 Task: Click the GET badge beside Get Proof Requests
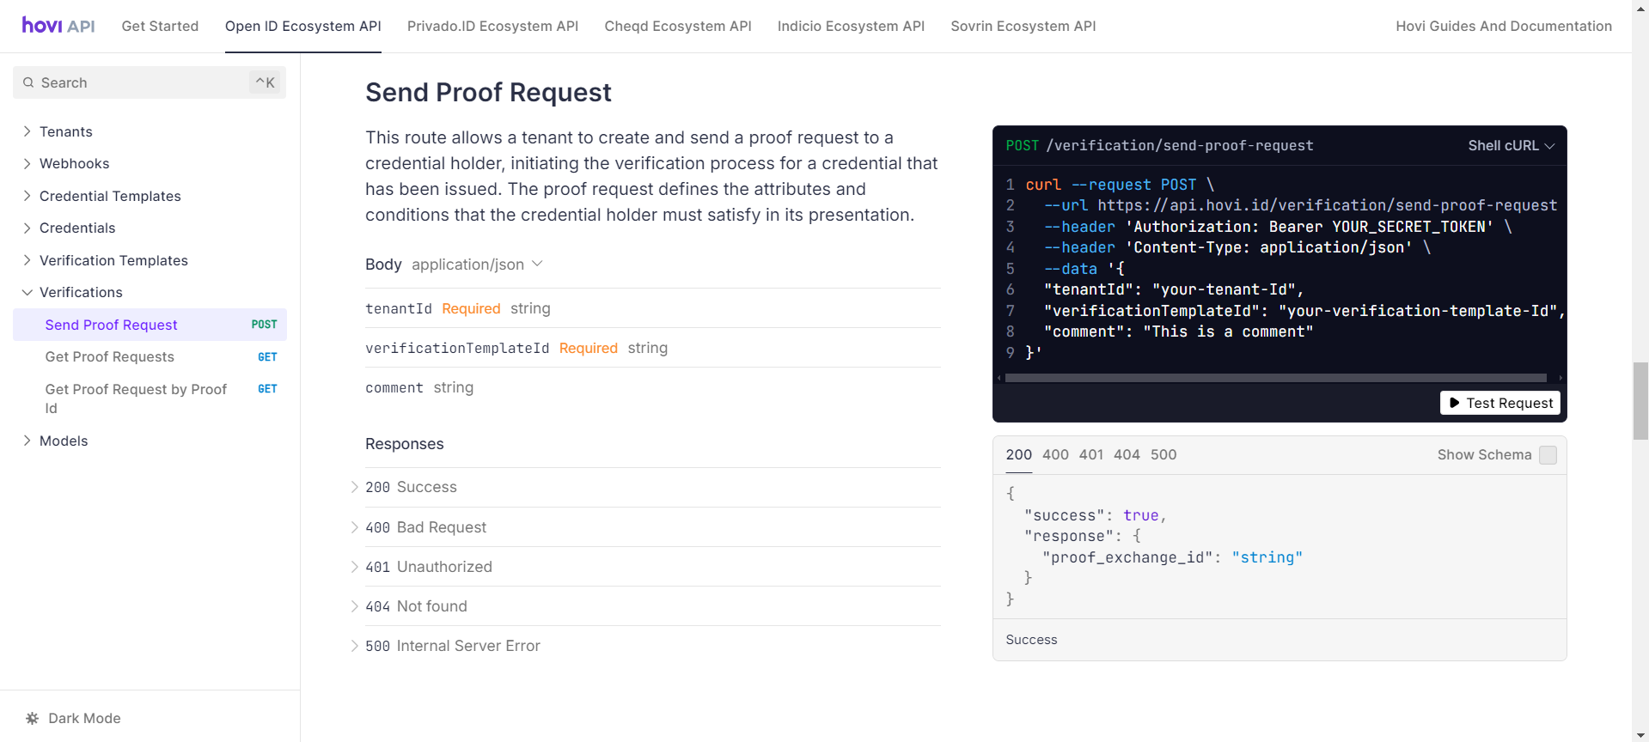pos(267,357)
